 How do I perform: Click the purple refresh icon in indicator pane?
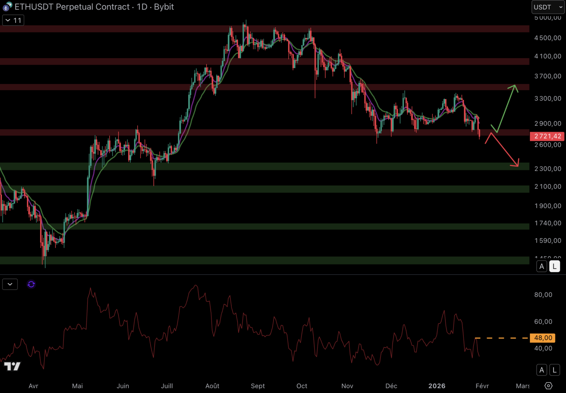31,284
